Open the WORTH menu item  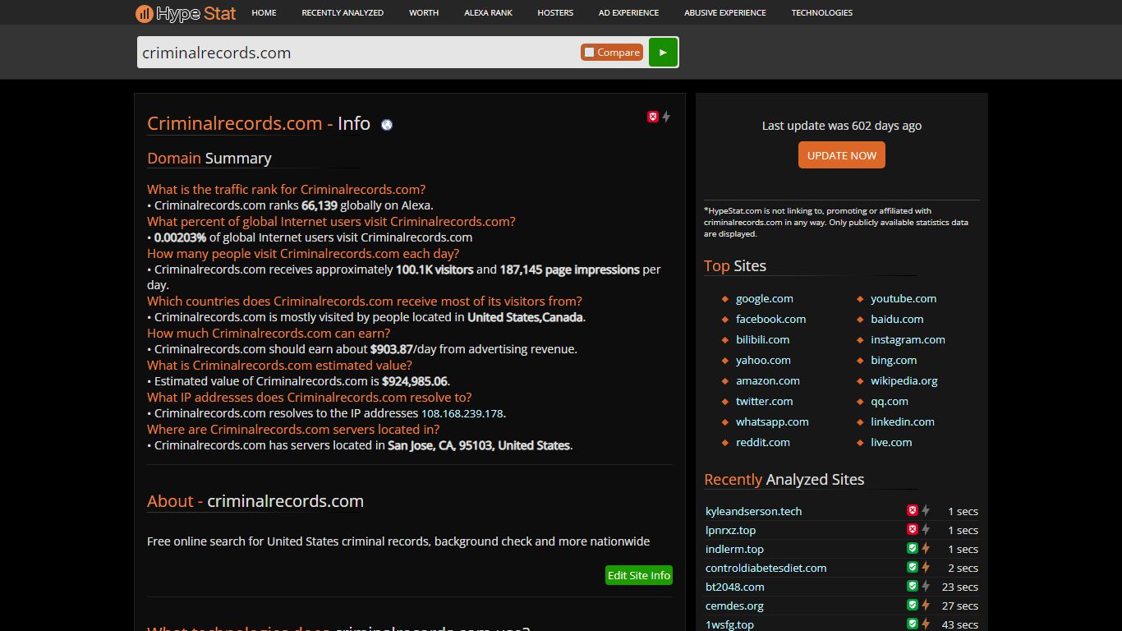424,12
